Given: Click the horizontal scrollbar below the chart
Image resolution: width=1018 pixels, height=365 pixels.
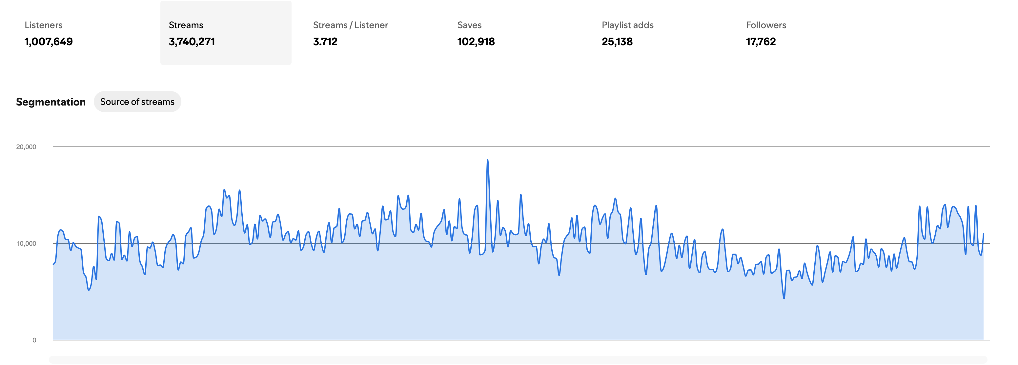Looking at the screenshot, I should click(518, 359).
